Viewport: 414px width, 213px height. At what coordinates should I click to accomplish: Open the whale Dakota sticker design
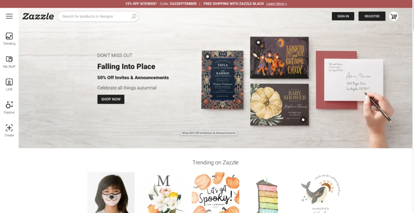coord(320,193)
